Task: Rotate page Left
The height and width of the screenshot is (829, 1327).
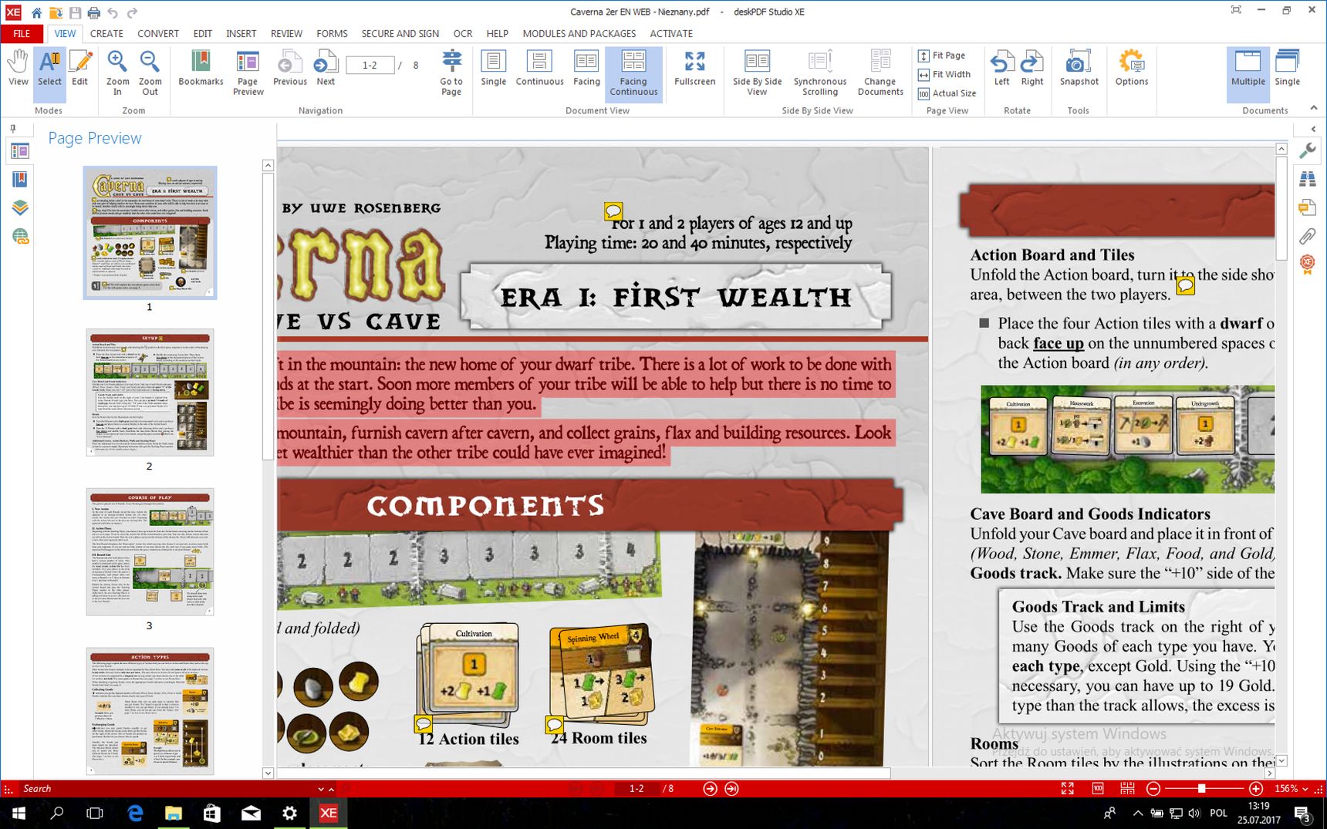Action: [1001, 68]
